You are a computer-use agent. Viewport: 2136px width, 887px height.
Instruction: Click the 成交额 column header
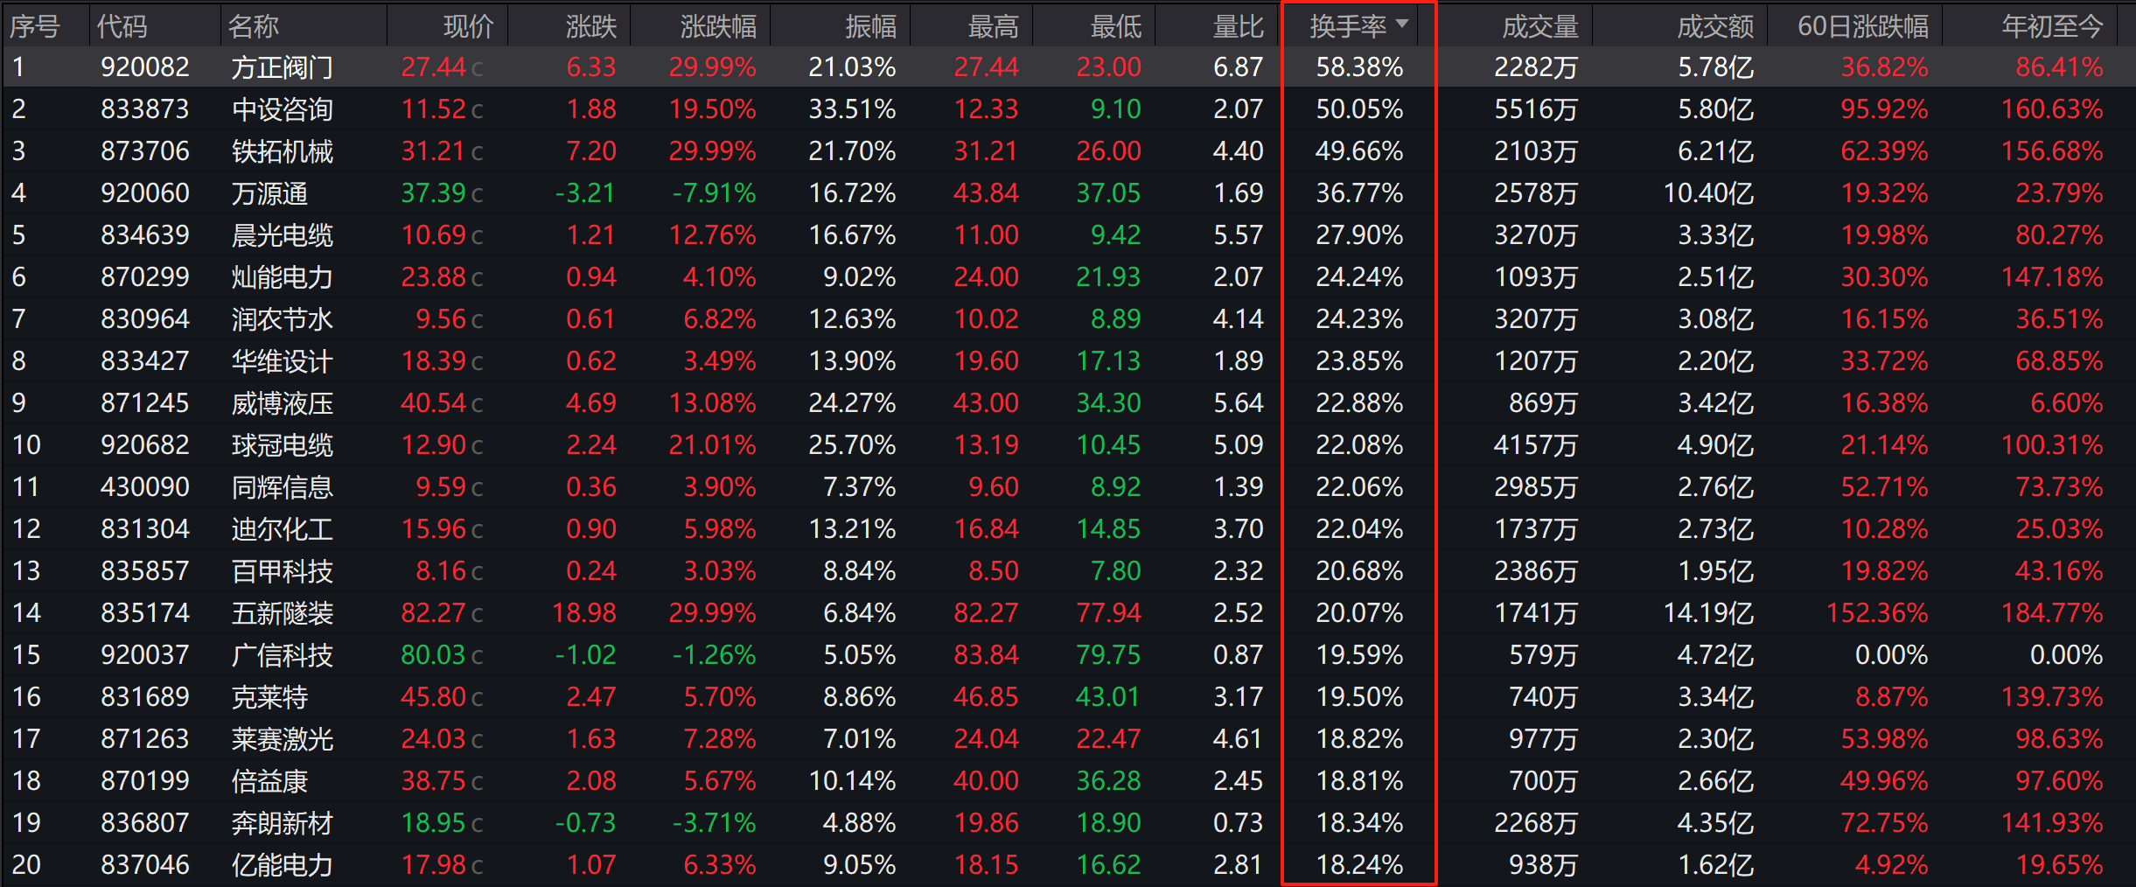pos(1715,26)
